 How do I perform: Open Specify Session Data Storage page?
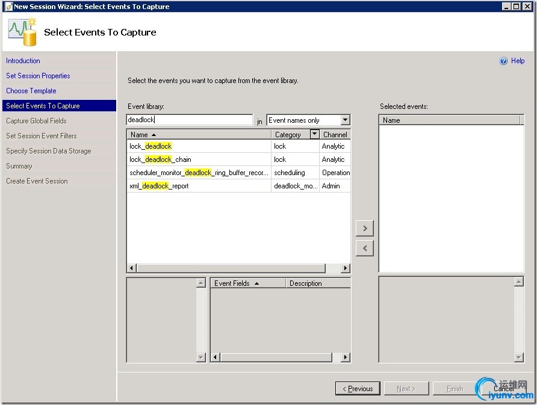[x=49, y=151]
